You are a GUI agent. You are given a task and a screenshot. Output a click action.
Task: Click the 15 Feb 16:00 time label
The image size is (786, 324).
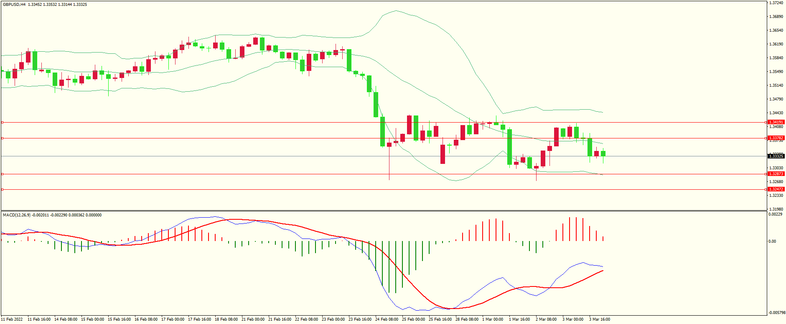[x=119, y=319]
